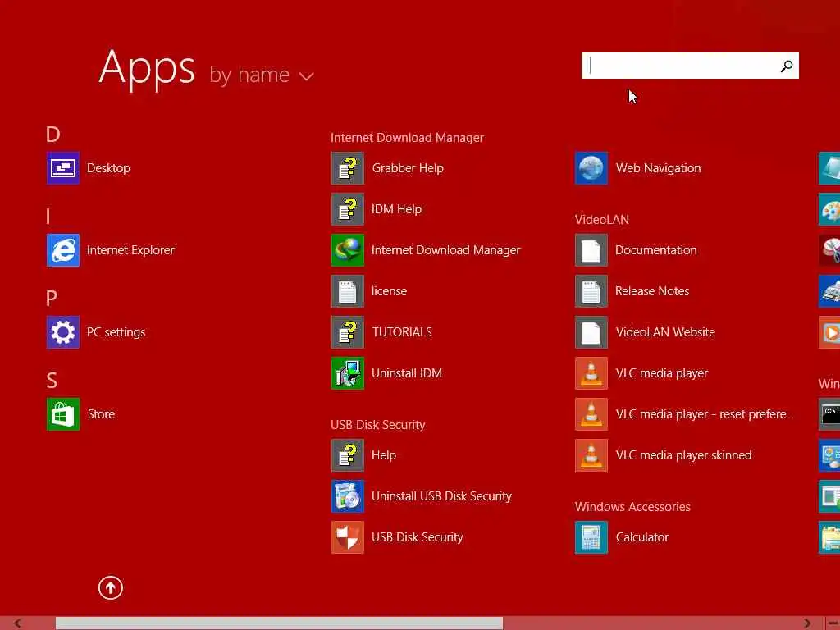Image resolution: width=840 pixels, height=630 pixels.
Task: Click the up arrow circle button
Action: pos(111,587)
